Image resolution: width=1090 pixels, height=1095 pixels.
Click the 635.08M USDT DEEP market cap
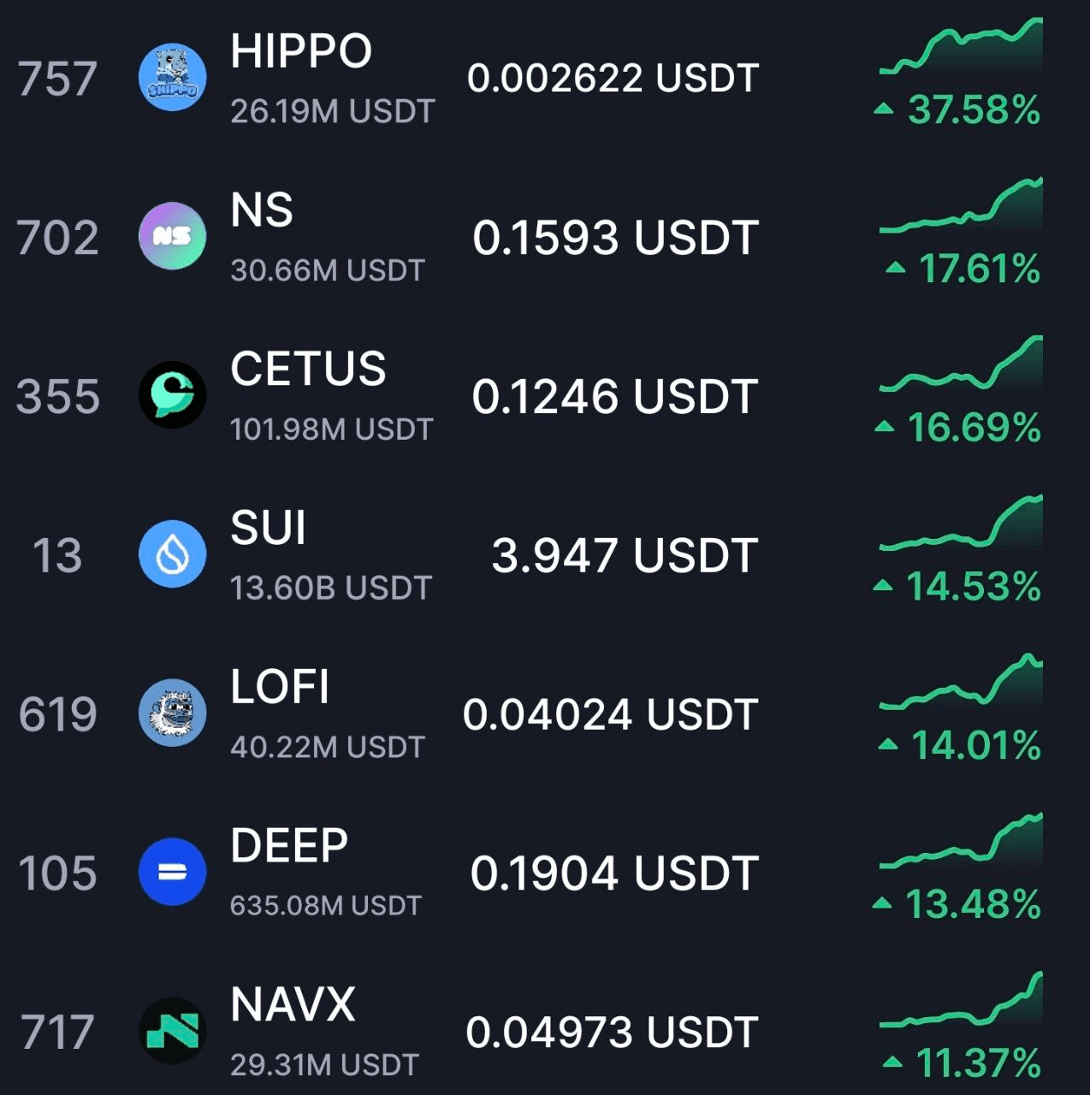[326, 906]
